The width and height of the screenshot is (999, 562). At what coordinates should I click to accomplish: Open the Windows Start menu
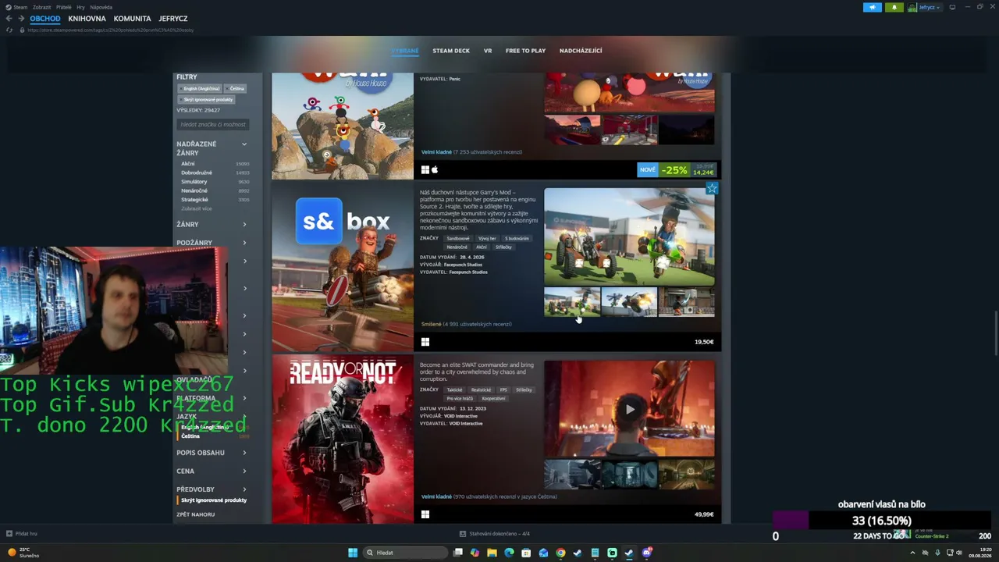tap(353, 553)
